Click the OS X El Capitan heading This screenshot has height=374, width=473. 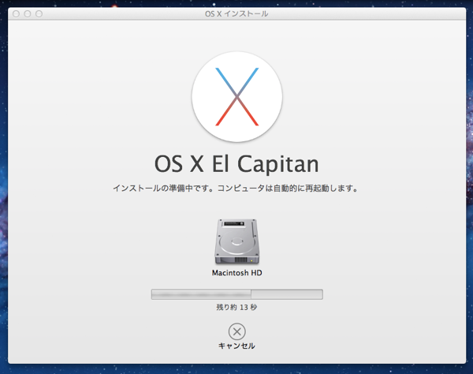tap(236, 163)
